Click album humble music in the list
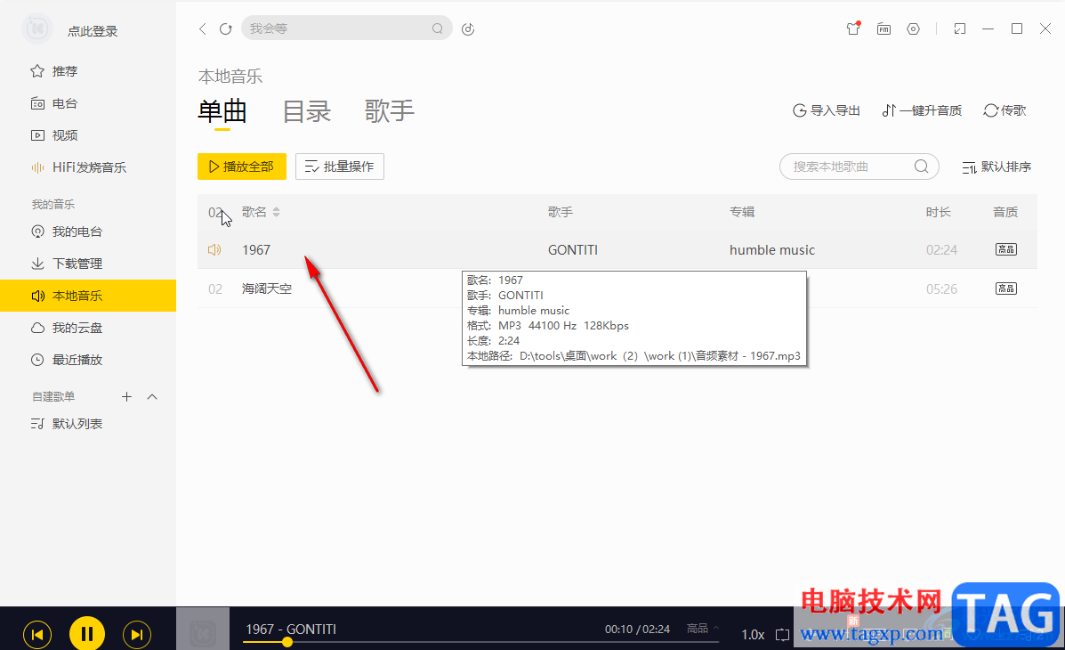The height and width of the screenshot is (650, 1065). [x=771, y=250]
